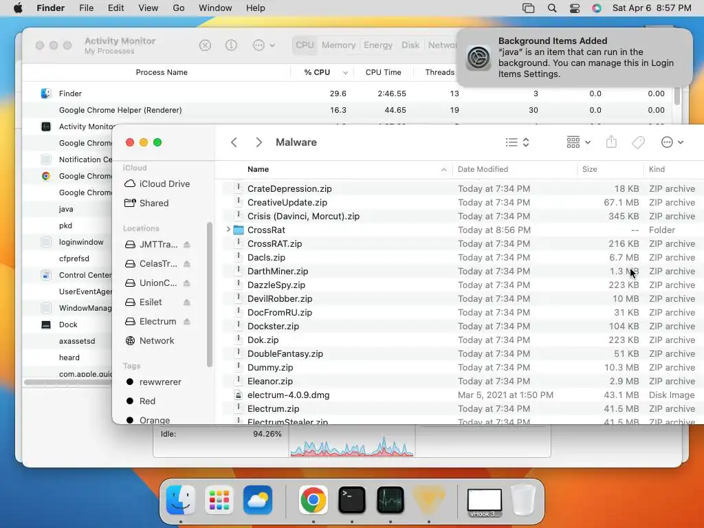Open iCloud Drive in Finder sidebar
This screenshot has width=704, height=528.
[x=157, y=184]
